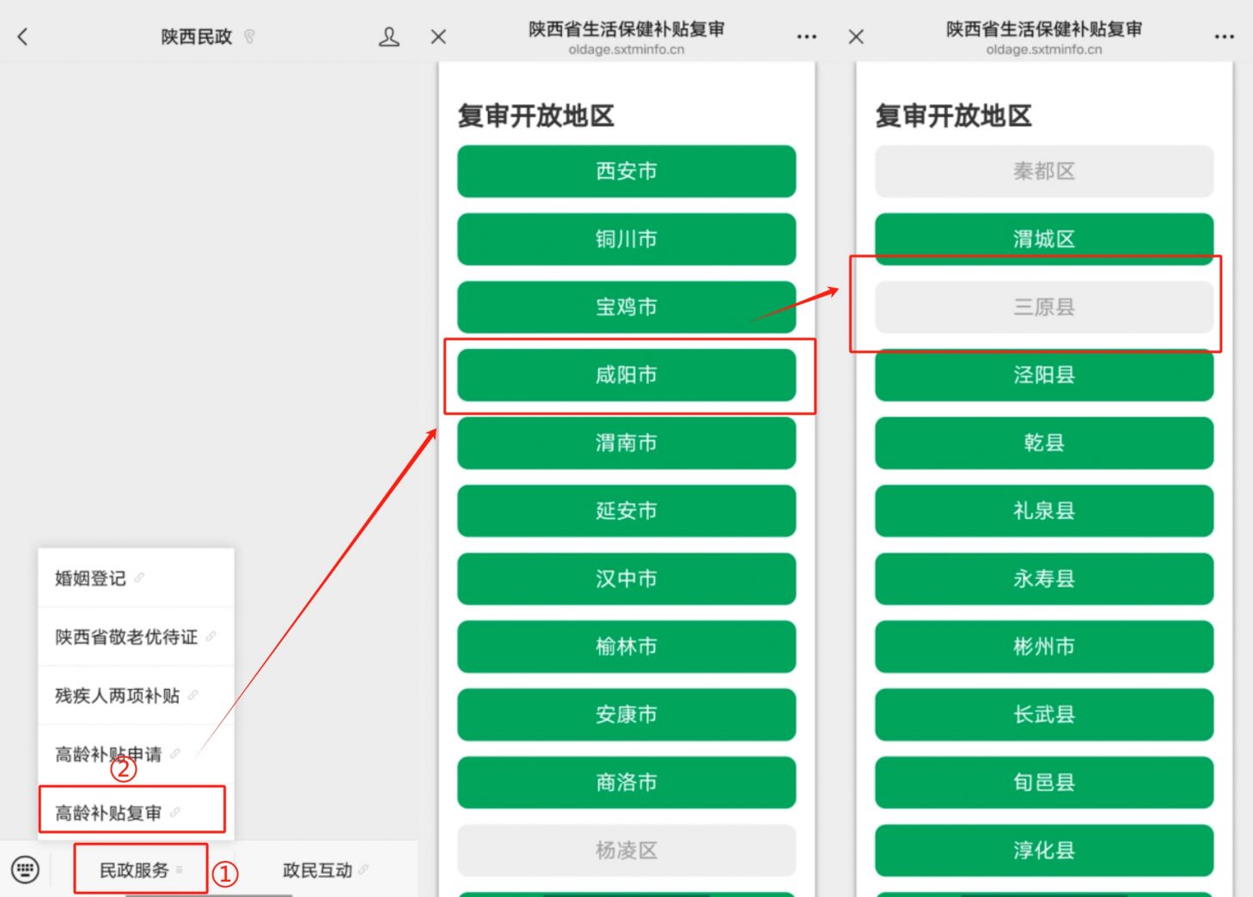The image size is (1253, 897).
Task: Choose 旬邑县 district button
Action: (1044, 782)
